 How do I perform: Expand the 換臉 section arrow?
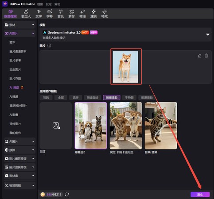pyautogui.click(x=33, y=150)
